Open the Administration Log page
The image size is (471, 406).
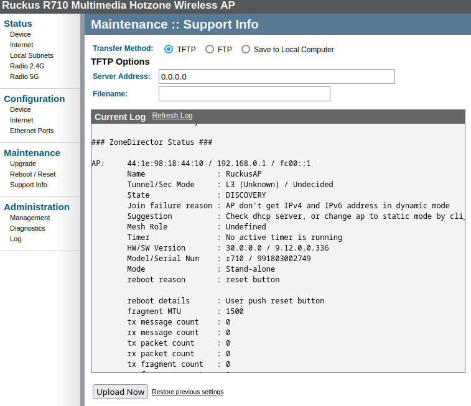16,239
